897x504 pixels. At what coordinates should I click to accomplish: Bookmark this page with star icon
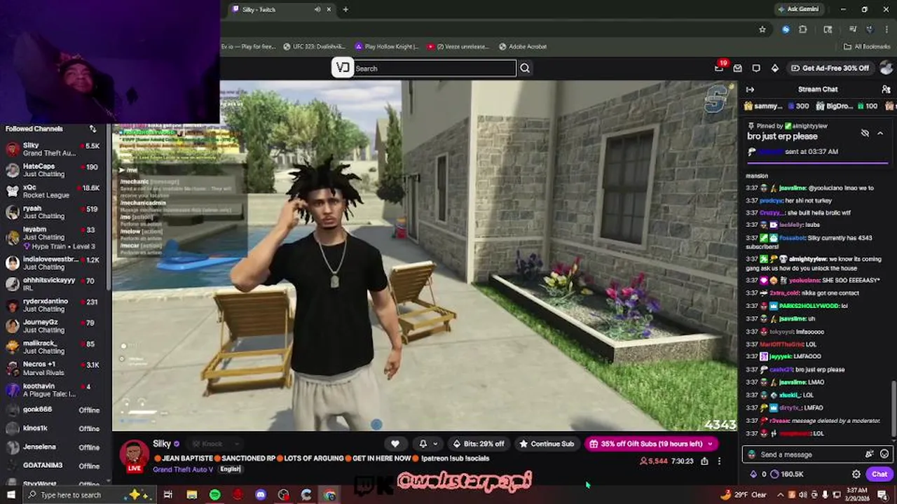click(762, 29)
